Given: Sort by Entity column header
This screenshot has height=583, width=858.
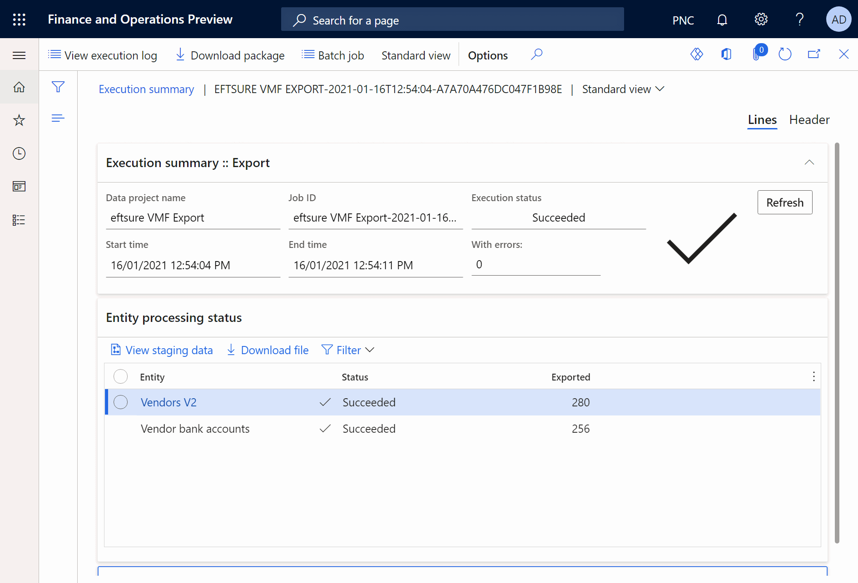Looking at the screenshot, I should (152, 377).
